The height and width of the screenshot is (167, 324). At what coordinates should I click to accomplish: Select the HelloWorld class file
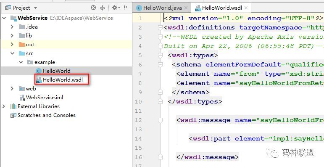57,71
